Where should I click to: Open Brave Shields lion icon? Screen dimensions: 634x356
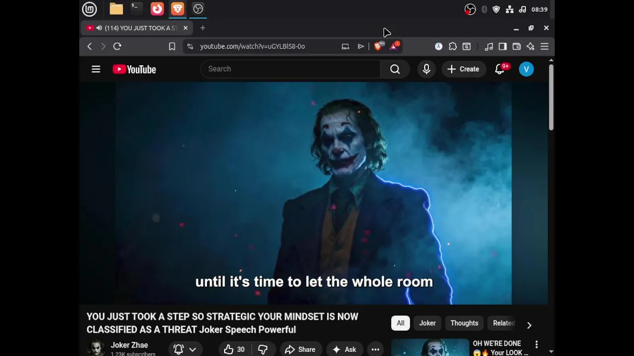[378, 46]
